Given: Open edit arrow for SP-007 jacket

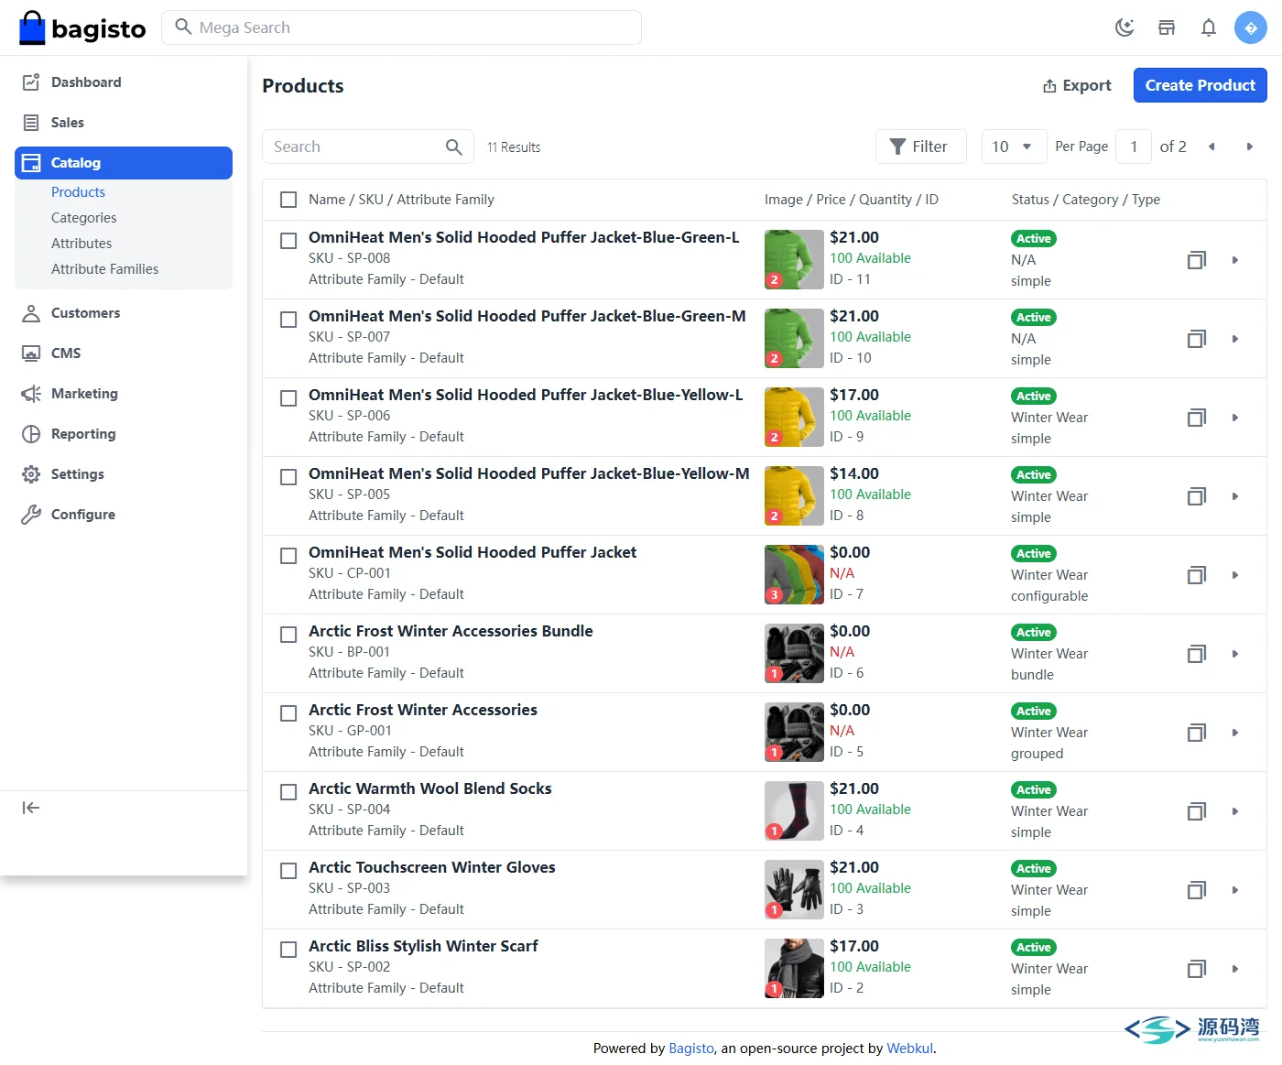Looking at the screenshot, I should point(1235,339).
